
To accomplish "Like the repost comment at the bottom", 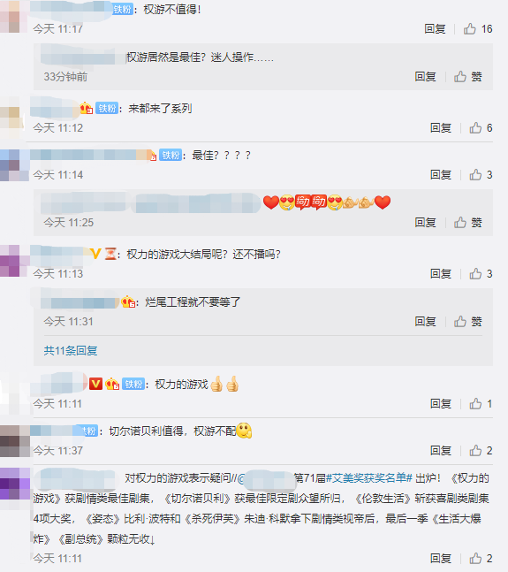I will pos(481,558).
